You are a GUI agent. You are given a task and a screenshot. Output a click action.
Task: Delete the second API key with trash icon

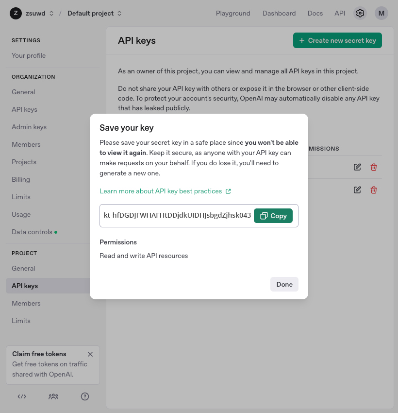tap(374, 190)
